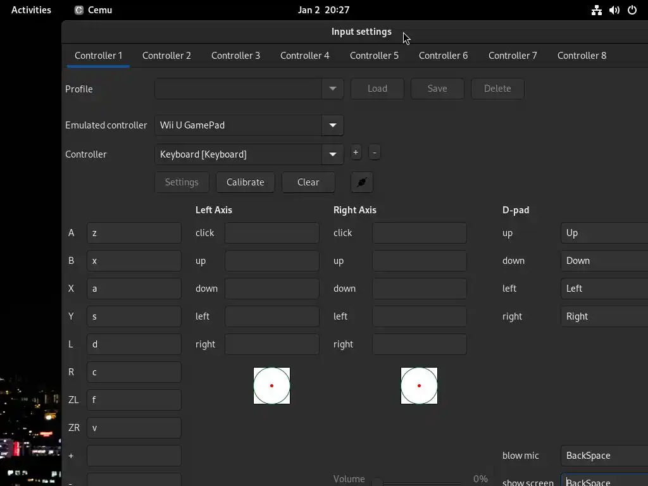Add a controller with the plus button
648x486 pixels.
point(356,152)
